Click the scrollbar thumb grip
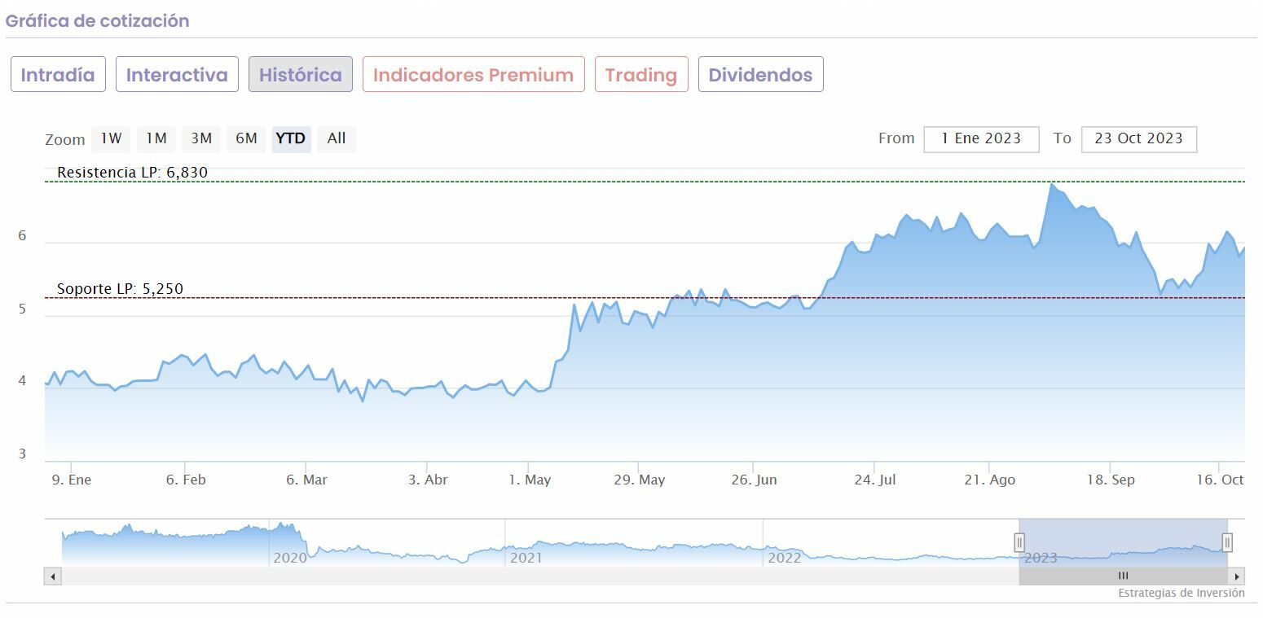 (x=1123, y=576)
